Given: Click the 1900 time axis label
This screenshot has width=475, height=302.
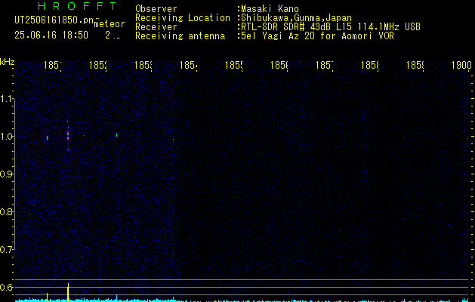Looking at the screenshot, I should 461,65.
